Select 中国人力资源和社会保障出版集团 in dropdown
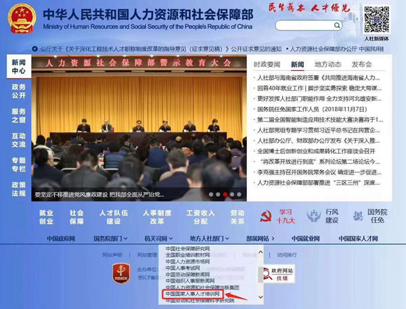Image resolution: width=406 pixels, height=309 pixels. point(202,287)
